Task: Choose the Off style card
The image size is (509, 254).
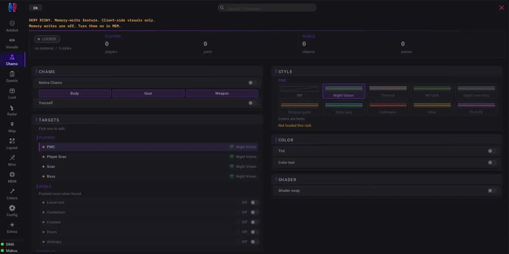Action: (x=300, y=91)
